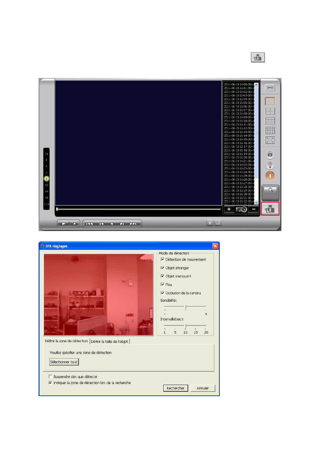Click the record/download round icon
Image resolution: width=320 pixels, height=452 pixels.
[270, 165]
